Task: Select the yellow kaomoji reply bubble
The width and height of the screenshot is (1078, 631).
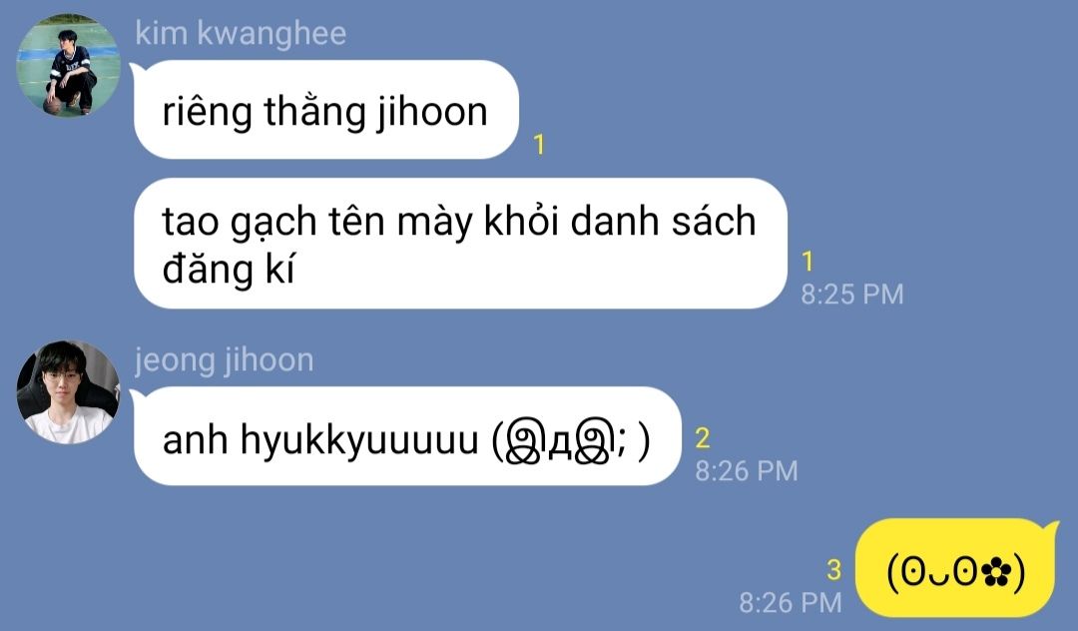Action: click(955, 569)
